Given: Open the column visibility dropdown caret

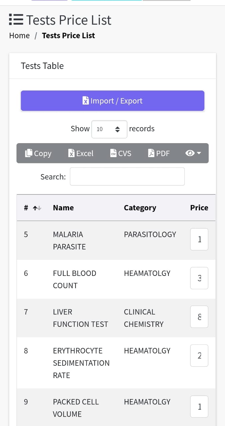Looking at the screenshot, I should 199,153.
